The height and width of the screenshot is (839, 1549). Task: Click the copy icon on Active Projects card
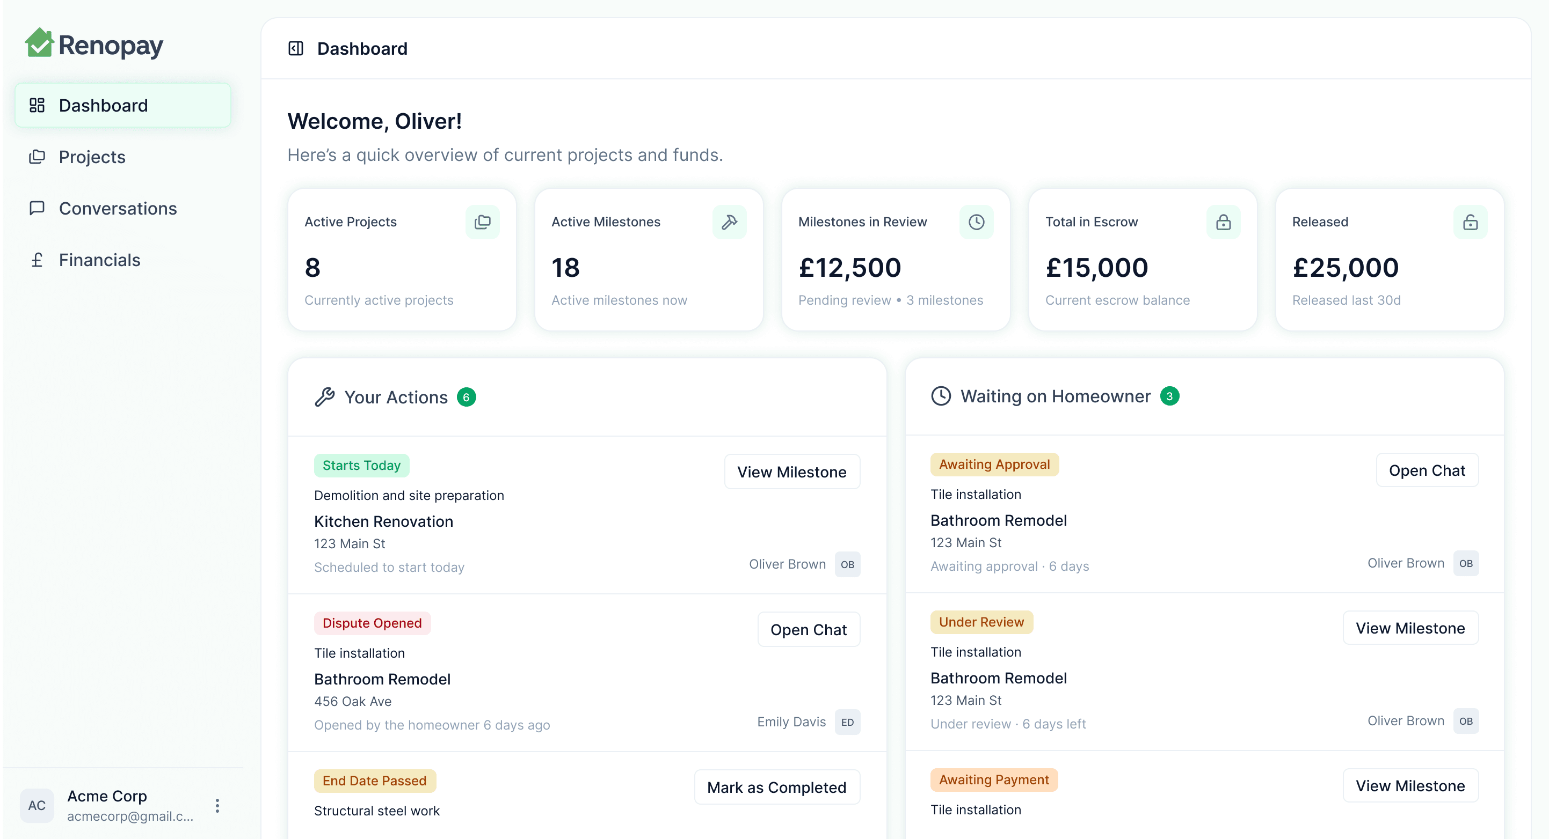point(483,222)
